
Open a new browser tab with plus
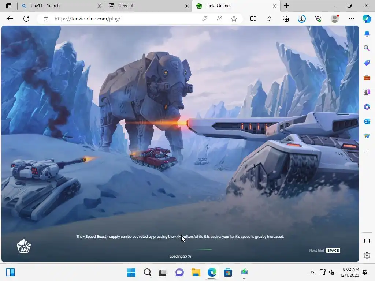click(x=286, y=6)
